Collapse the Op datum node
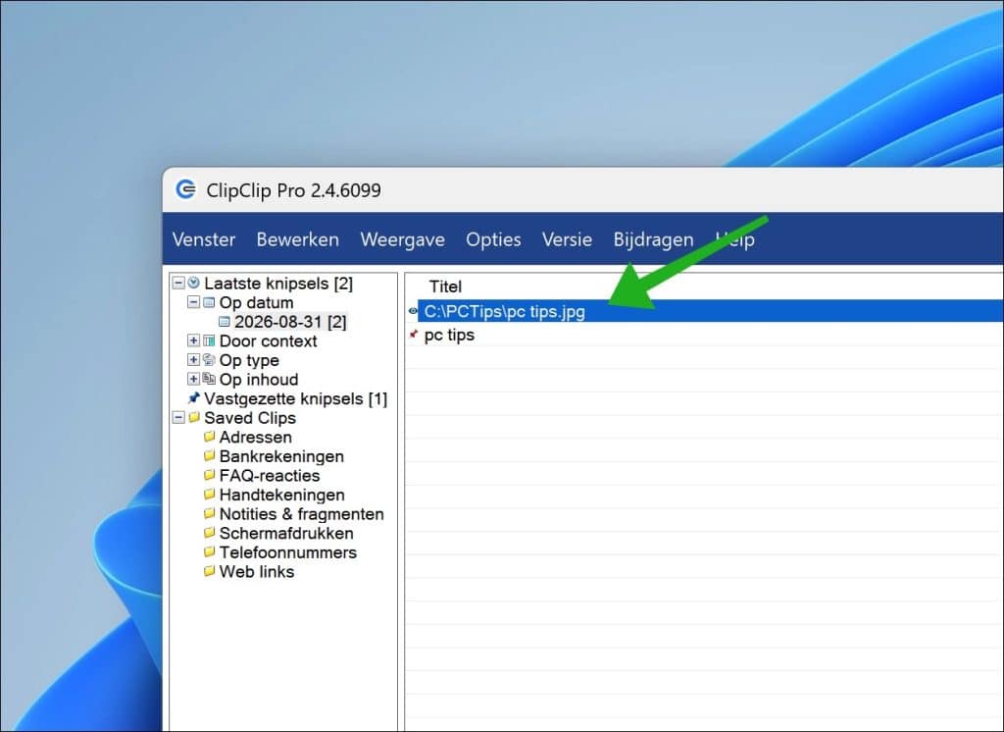The image size is (1004, 732). [193, 302]
